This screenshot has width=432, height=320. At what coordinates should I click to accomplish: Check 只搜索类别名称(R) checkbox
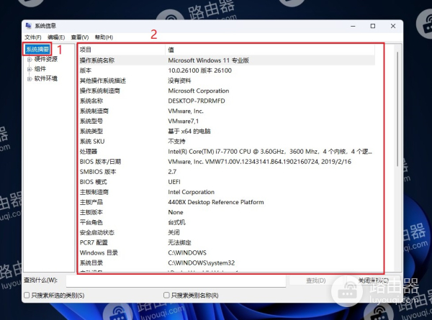coord(166,296)
